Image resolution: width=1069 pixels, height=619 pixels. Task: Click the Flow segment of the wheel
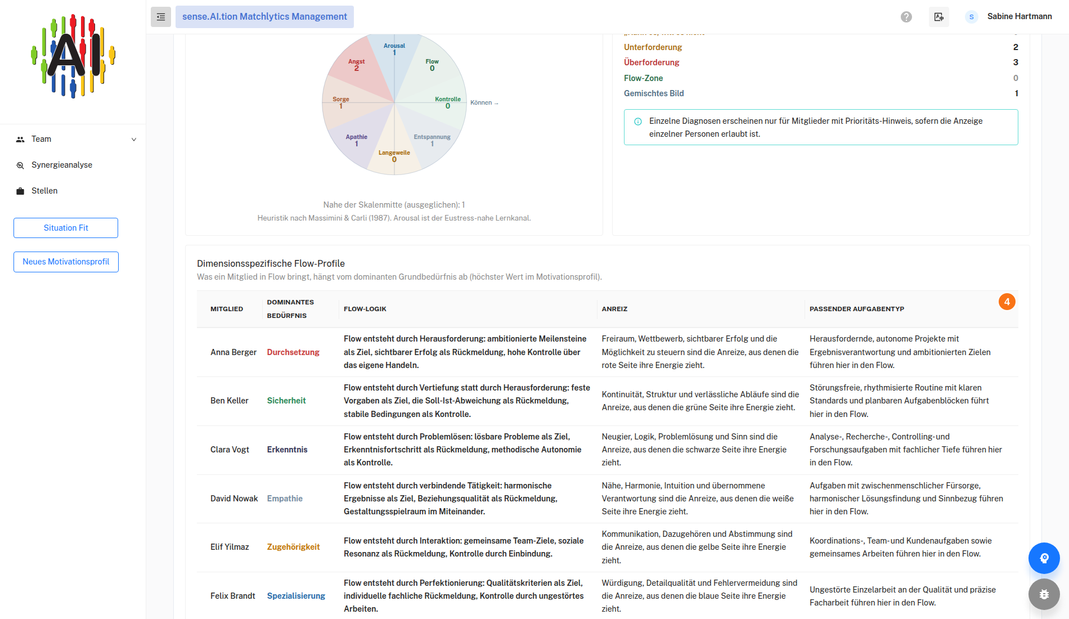(x=432, y=65)
